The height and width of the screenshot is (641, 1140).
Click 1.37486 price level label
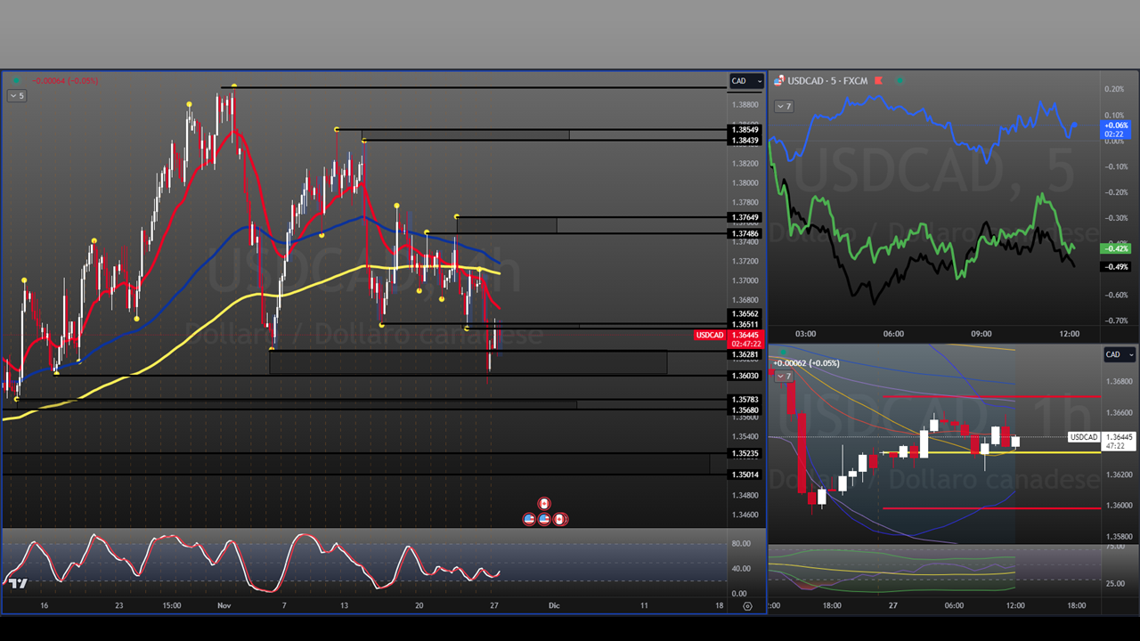[745, 233]
